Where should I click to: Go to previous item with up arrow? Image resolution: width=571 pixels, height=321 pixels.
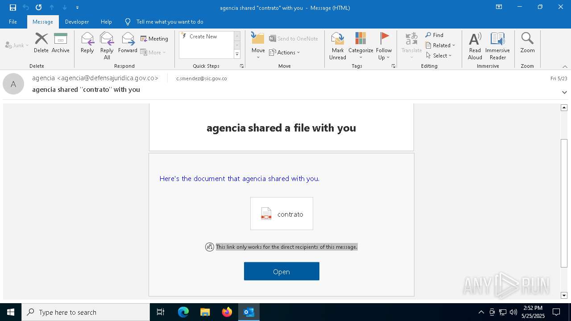click(52, 8)
